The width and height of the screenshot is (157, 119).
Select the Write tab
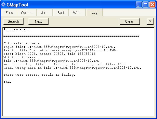point(77,13)
